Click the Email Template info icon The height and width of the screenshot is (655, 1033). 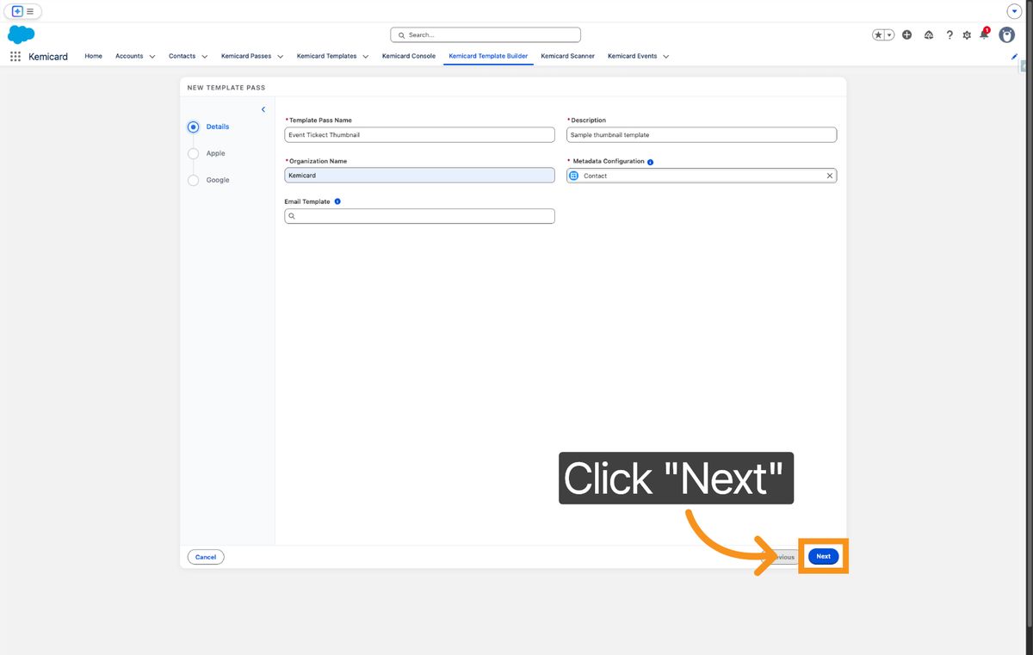[337, 201]
